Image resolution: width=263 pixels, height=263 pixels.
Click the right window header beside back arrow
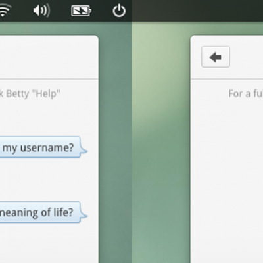[x=247, y=57]
